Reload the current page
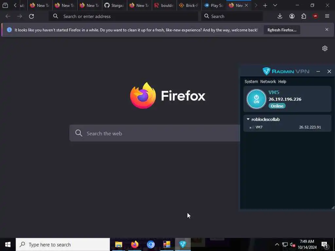 (x=31, y=16)
